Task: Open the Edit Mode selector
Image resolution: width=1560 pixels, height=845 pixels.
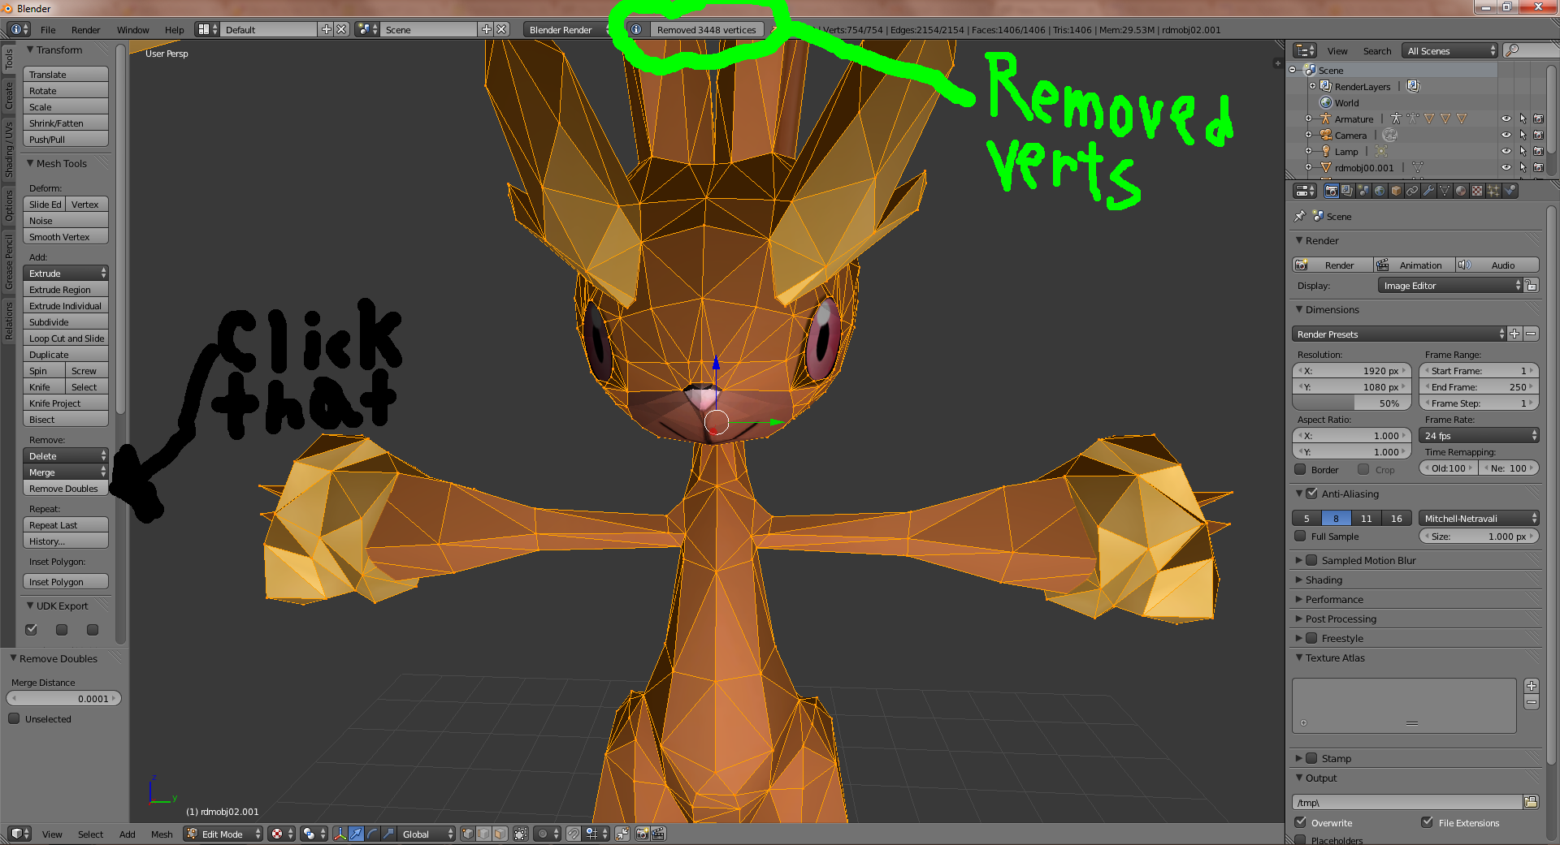Action: [x=223, y=834]
